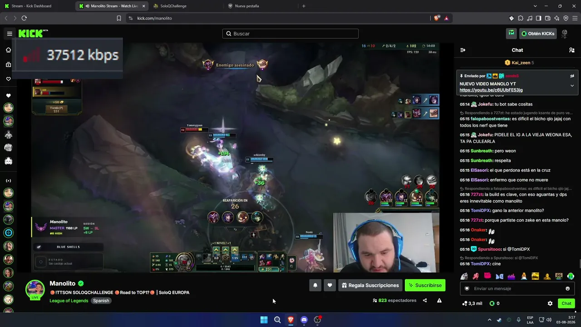Screen dimensions: 581x327
Task: Open Brave Rewards triangle icon
Action: pos(447,18)
